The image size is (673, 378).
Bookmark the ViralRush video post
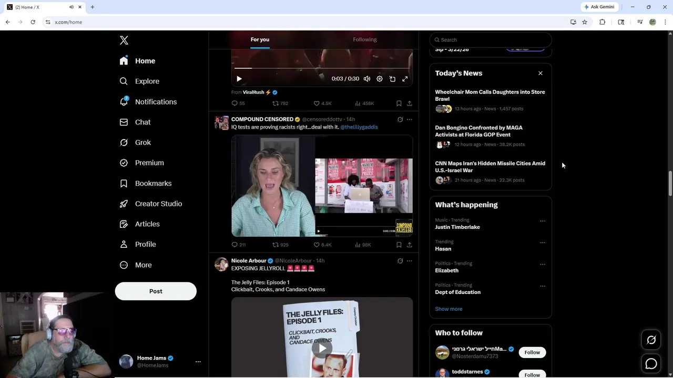(399, 103)
